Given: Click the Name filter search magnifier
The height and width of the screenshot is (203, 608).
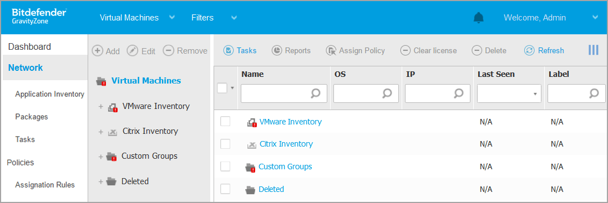Looking at the screenshot, I should point(316,93).
